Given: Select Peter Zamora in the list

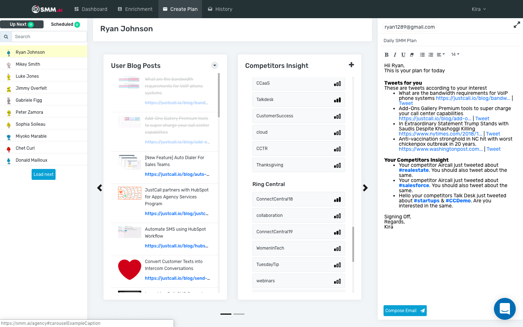Looking at the screenshot, I should [44, 112].
